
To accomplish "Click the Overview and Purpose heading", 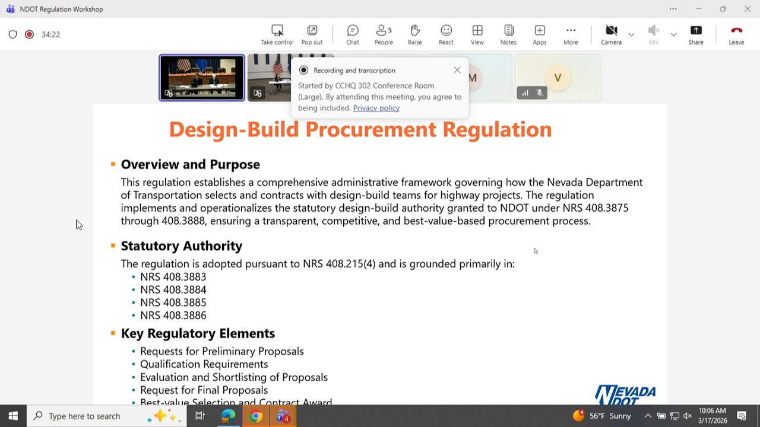I will point(190,164).
